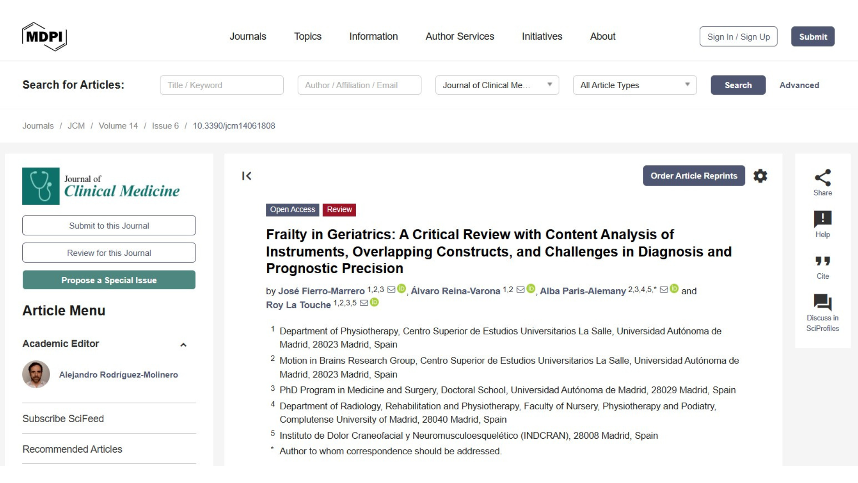Open Discuss in SciProfiles icon
Viewport: 858px width, 483px height.
[x=822, y=302]
